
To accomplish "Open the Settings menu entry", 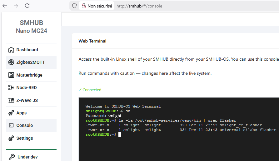I will pos(31,138).
